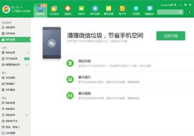This screenshot has height=136, width=194.
Task: Start scan with the 立即扫描 button
Action: pyautogui.click(x=171, y=36)
